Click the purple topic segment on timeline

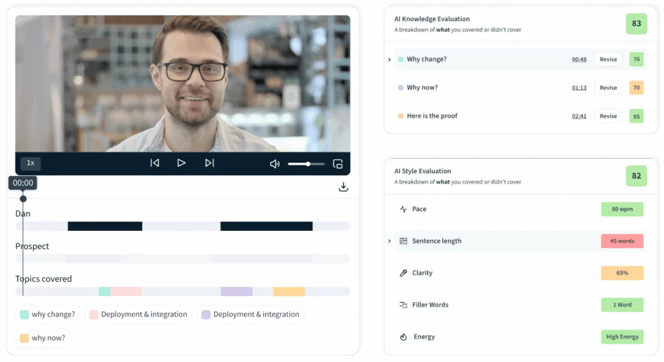coord(236,291)
